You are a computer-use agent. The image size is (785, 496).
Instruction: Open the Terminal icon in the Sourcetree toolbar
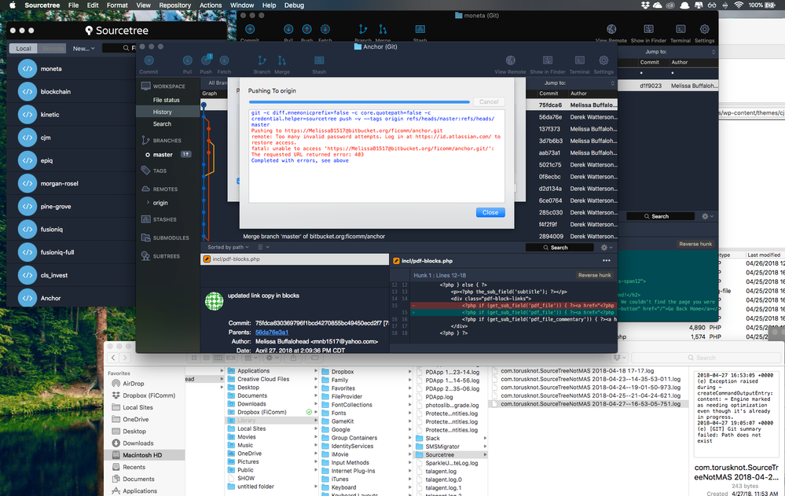click(x=579, y=61)
